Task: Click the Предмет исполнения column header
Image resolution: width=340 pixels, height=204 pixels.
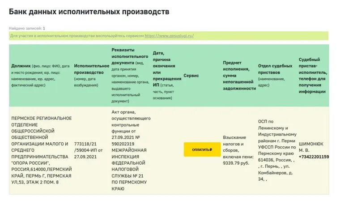Action: coord(239,76)
